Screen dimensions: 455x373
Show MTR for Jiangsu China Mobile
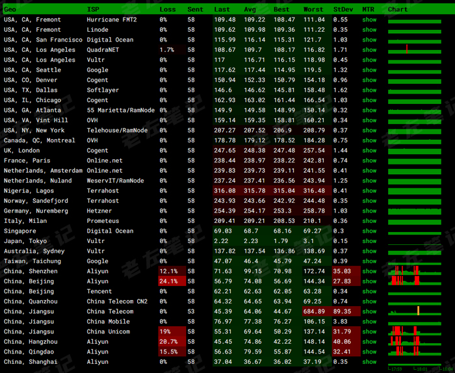click(369, 322)
